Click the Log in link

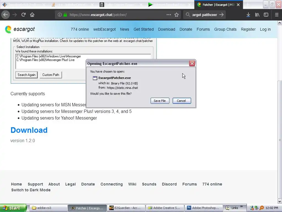pos(265,29)
